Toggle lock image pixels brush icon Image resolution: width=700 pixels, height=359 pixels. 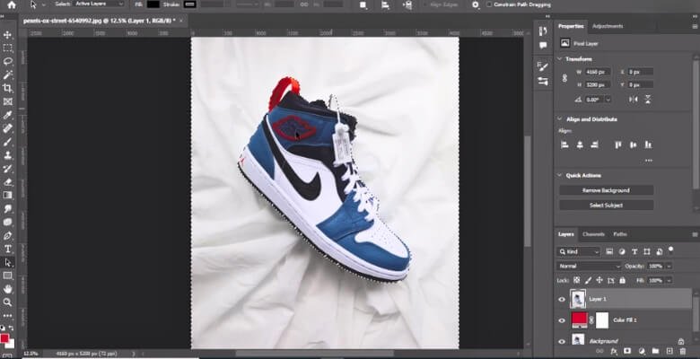pyautogui.click(x=588, y=280)
